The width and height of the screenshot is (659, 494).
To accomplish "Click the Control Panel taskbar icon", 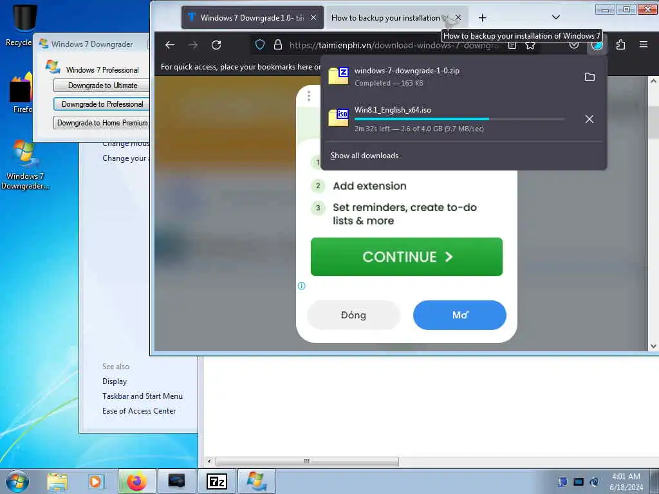I will pyautogui.click(x=176, y=481).
